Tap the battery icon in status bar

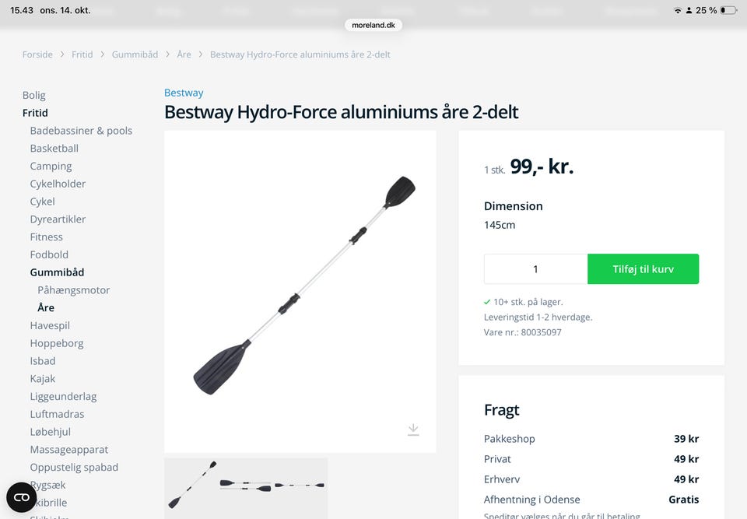coord(728,10)
